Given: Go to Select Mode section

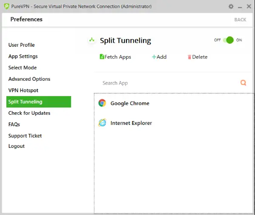Looking at the screenshot, I should tap(23, 68).
